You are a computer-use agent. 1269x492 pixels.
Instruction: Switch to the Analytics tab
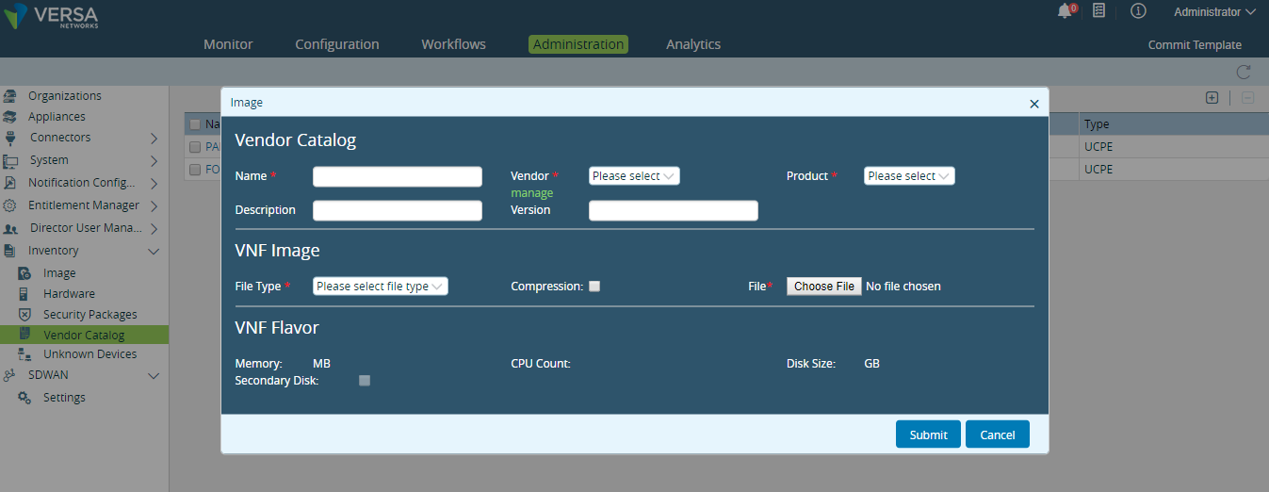693,44
